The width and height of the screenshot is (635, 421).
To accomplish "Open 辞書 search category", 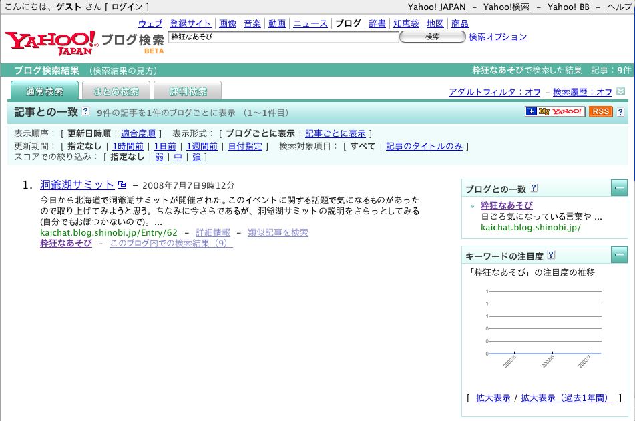I will pyautogui.click(x=377, y=23).
